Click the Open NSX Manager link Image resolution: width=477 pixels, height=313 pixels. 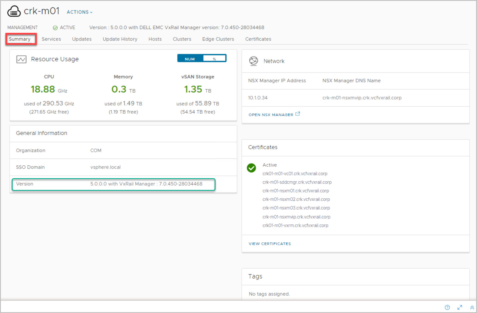(271, 115)
